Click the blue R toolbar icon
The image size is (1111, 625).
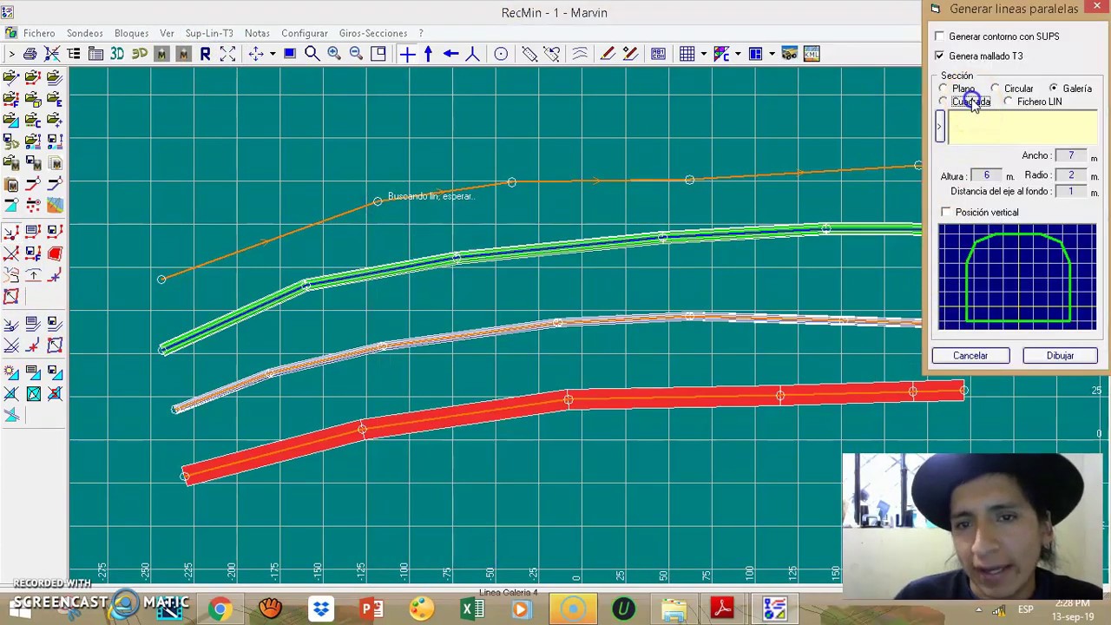pos(205,54)
